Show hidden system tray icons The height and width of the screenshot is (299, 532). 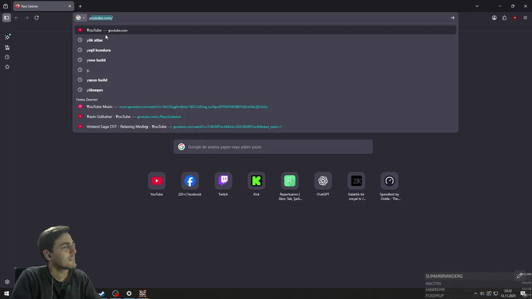(x=475, y=294)
